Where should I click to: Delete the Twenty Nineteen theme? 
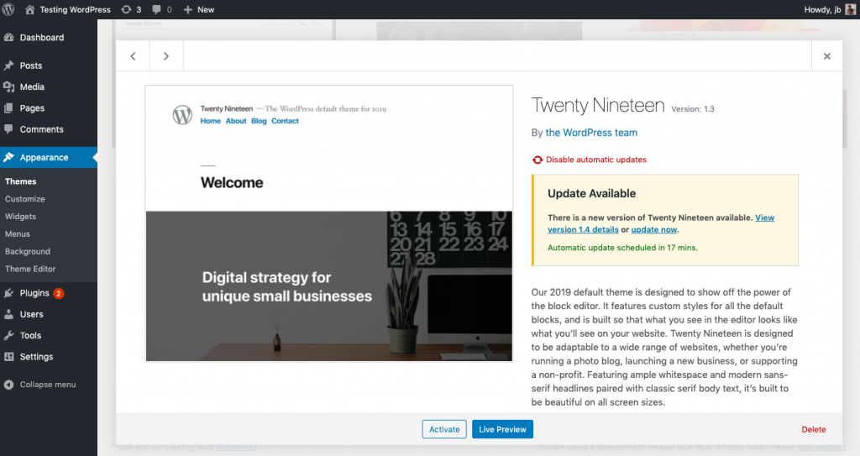813,430
